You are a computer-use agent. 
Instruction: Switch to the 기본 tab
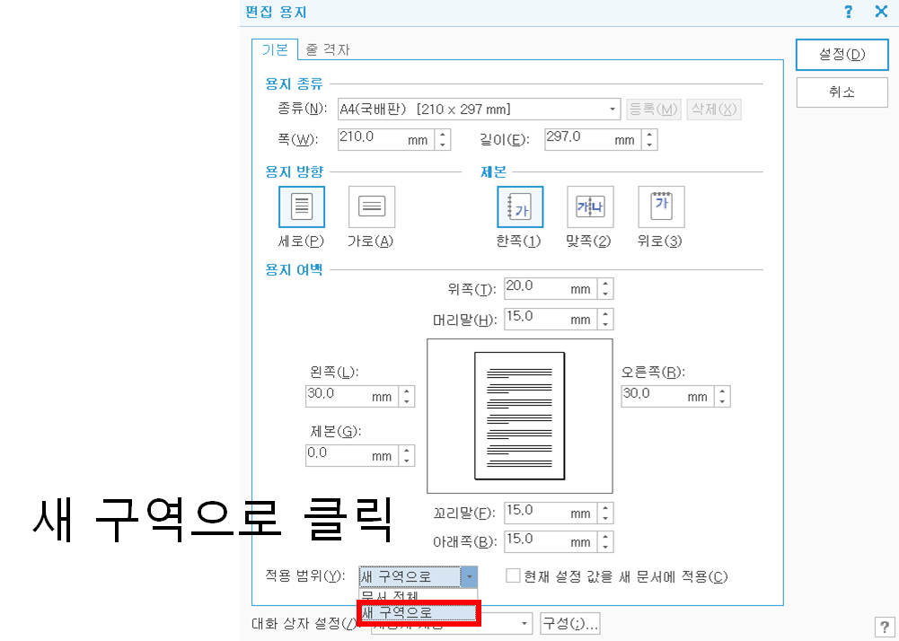pos(276,49)
